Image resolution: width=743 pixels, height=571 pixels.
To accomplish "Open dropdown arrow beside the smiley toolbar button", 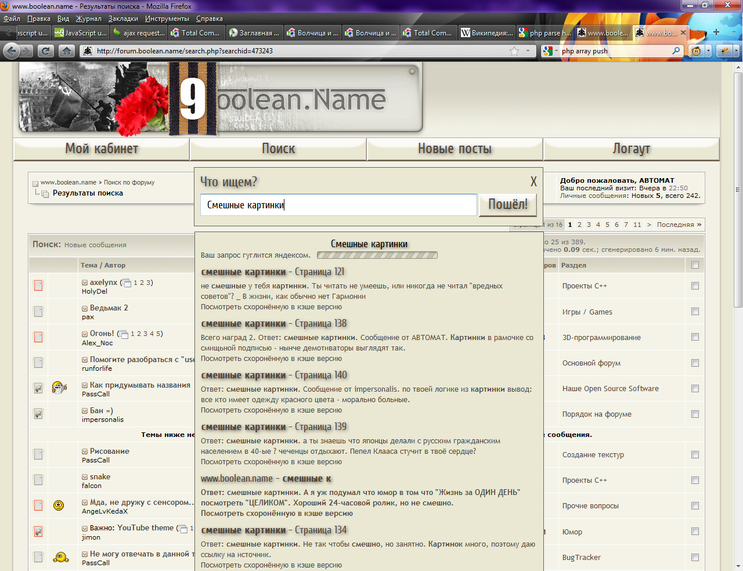I will click(x=708, y=51).
